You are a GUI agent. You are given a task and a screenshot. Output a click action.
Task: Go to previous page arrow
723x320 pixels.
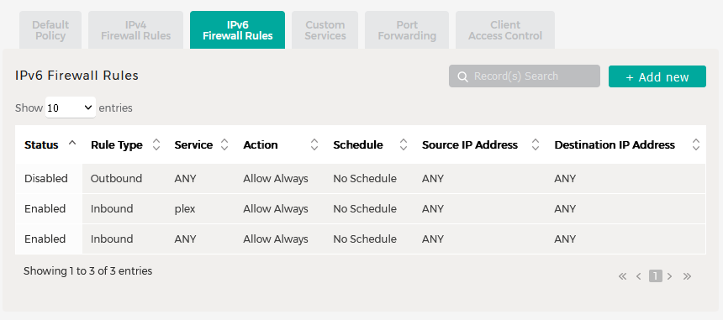[x=639, y=276]
